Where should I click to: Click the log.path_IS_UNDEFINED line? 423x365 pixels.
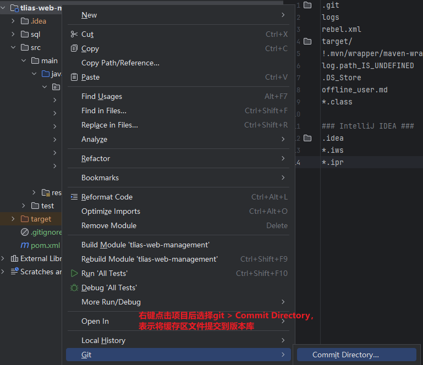[367, 65]
